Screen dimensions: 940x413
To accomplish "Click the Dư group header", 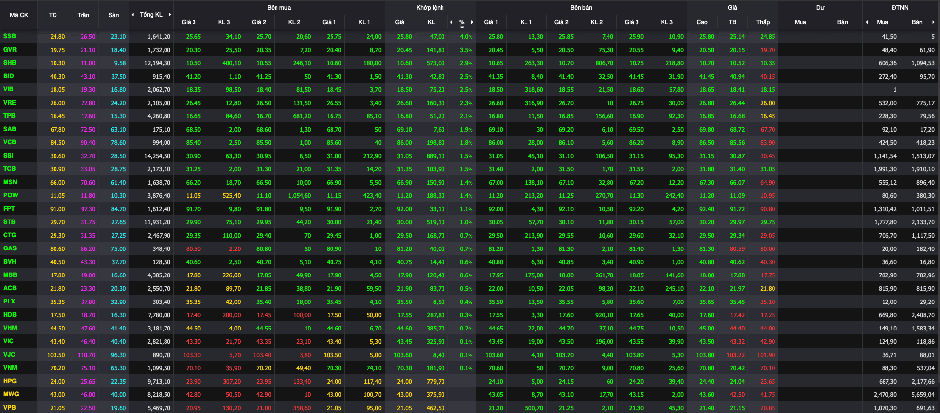I will (x=820, y=8).
